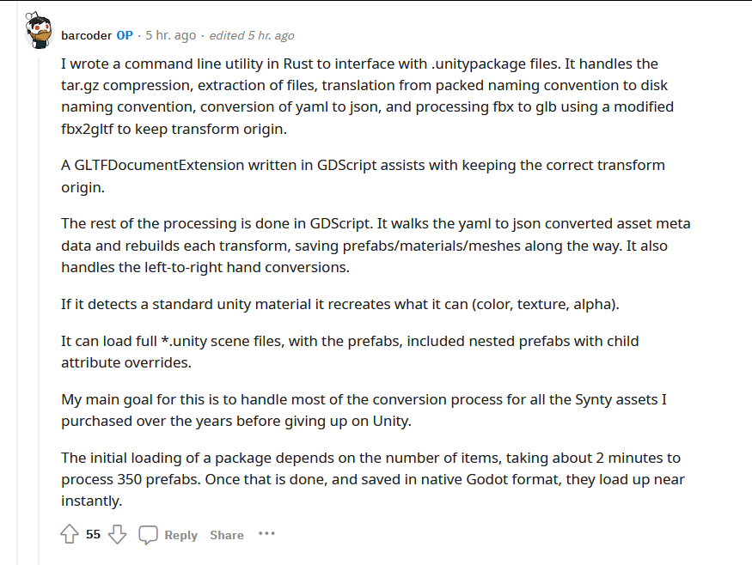Click the Reply button text
752x565 pixels.
point(180,535)
